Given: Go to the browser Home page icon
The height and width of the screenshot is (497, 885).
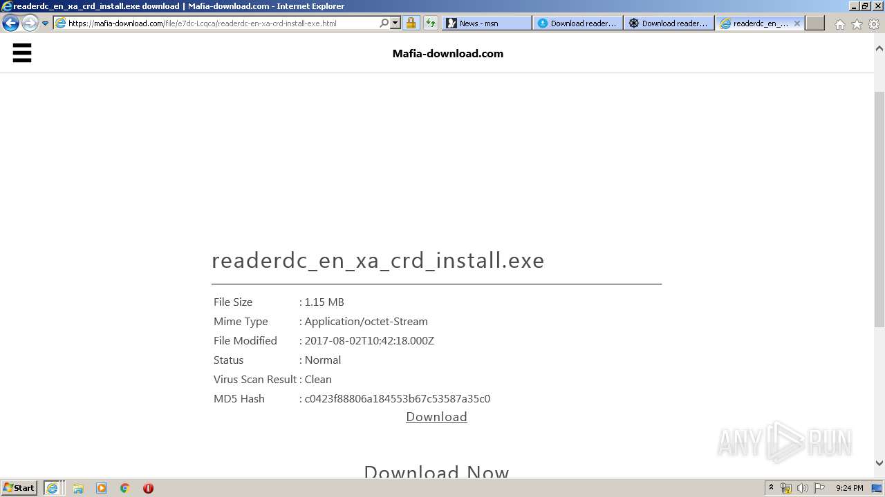Looking at the screenshot, I should [839, 24].
